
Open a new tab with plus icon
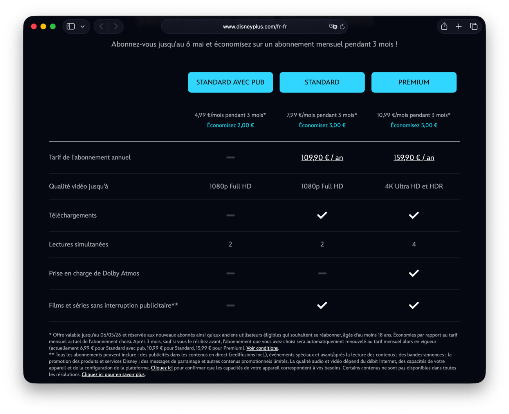coord(458,27)
